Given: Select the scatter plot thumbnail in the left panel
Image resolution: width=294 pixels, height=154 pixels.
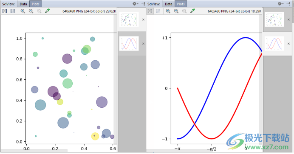Looking at the screenshot, I should click(129, 20).
